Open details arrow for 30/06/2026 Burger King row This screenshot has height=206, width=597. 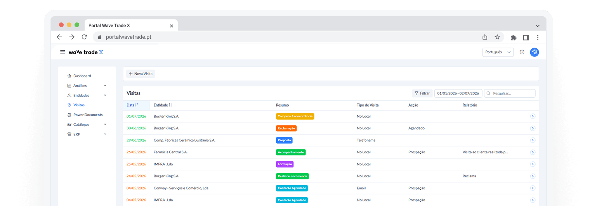(x=533, y=128)
